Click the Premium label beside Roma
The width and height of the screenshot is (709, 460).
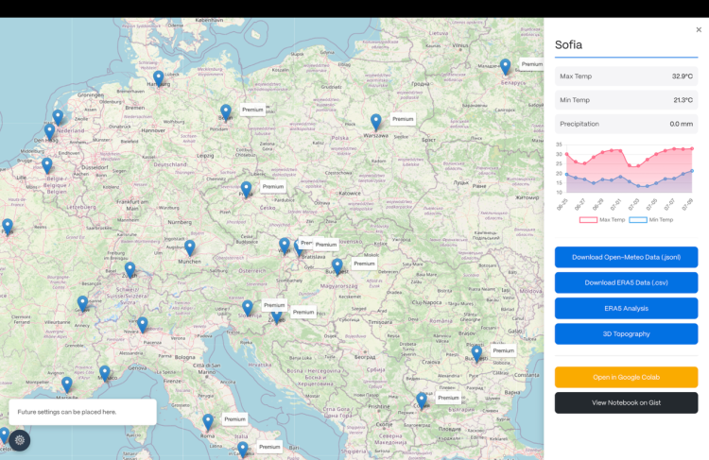235,419
